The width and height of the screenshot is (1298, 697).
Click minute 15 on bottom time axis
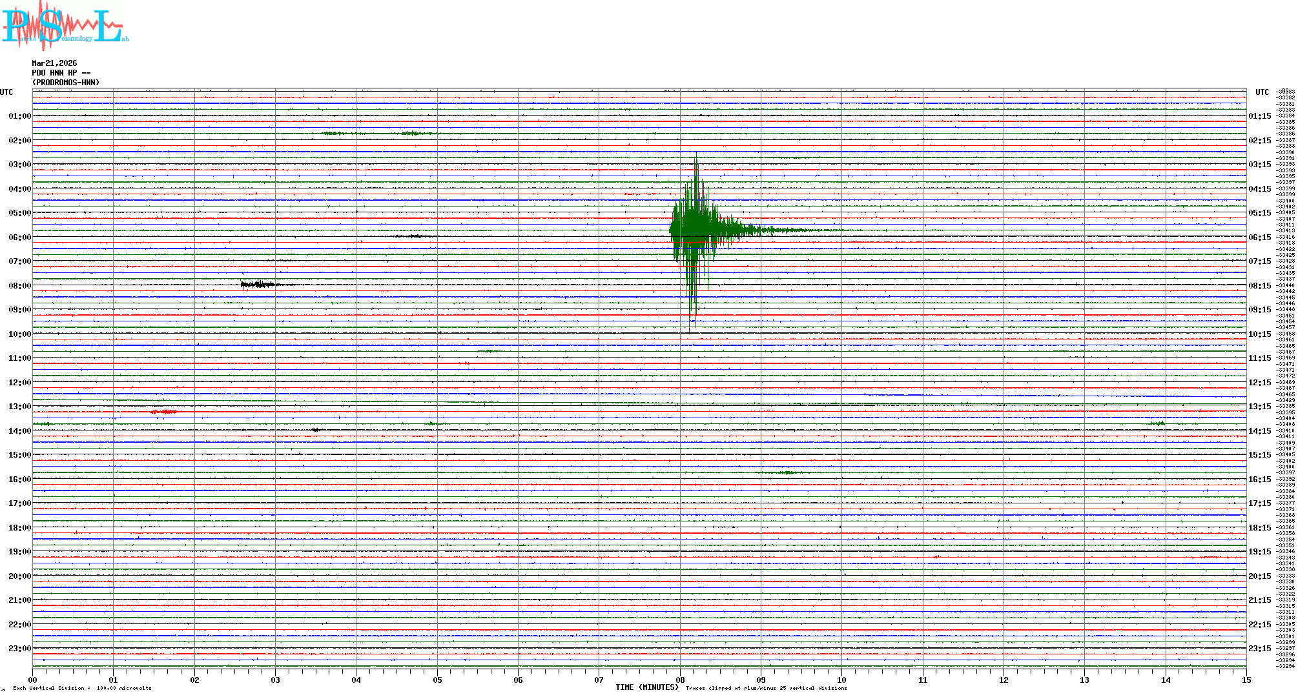(1246, 680)
